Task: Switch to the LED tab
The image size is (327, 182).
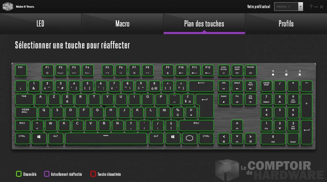Action: [x=41, y=24]
